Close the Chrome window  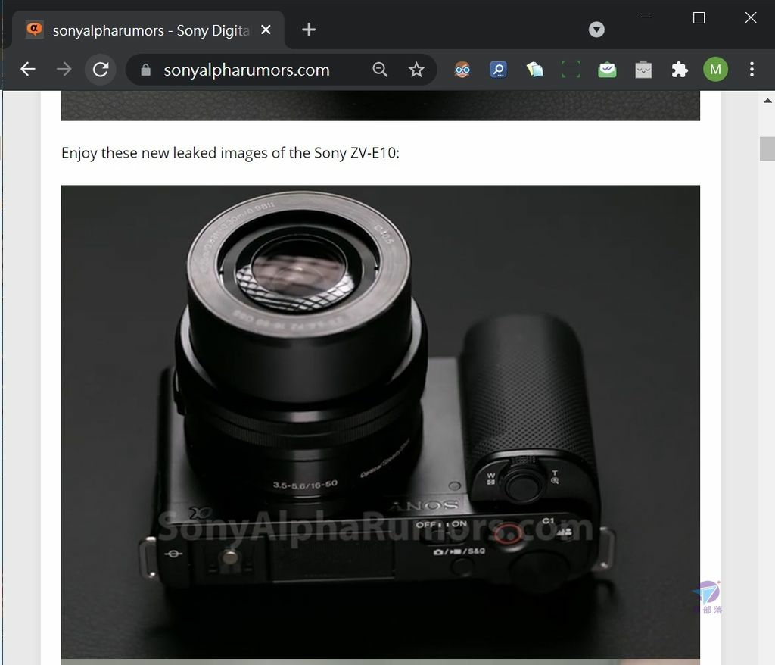[x=751, y=18]
